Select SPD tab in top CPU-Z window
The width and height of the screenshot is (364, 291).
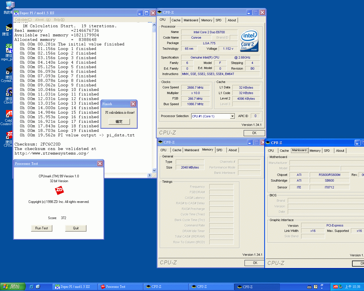(218, 20)
